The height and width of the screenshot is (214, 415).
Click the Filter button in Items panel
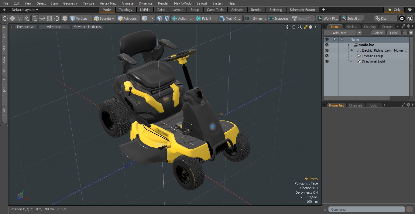point(394,33)
